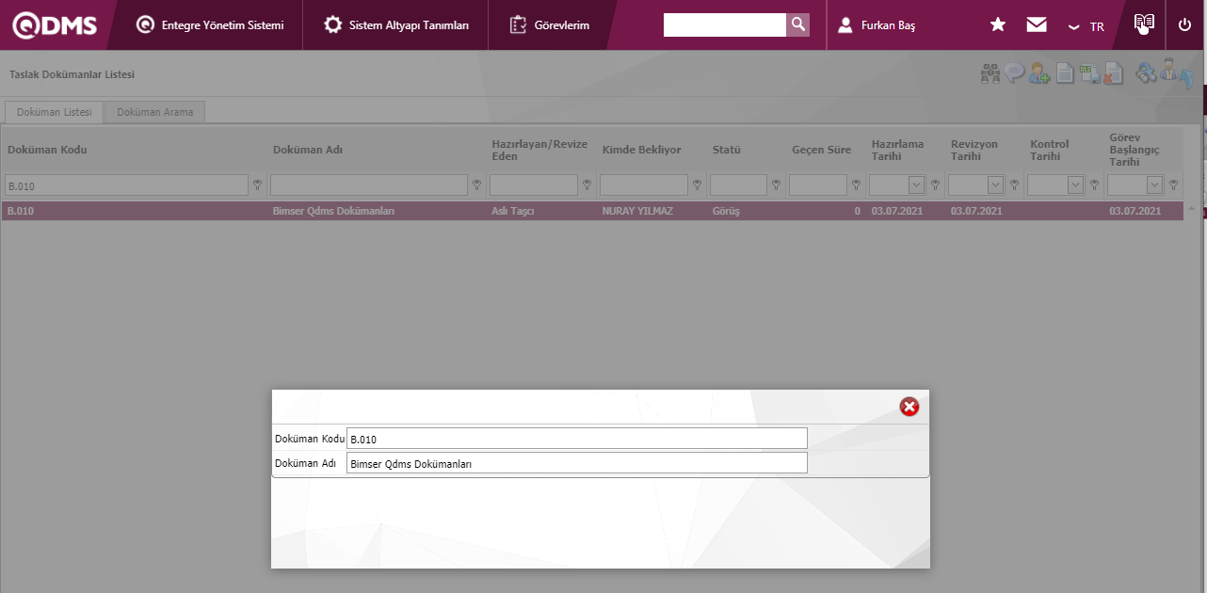Switch to Doküman Arama tab
Screen dimensions: 1207x593
tap(155, 112)
